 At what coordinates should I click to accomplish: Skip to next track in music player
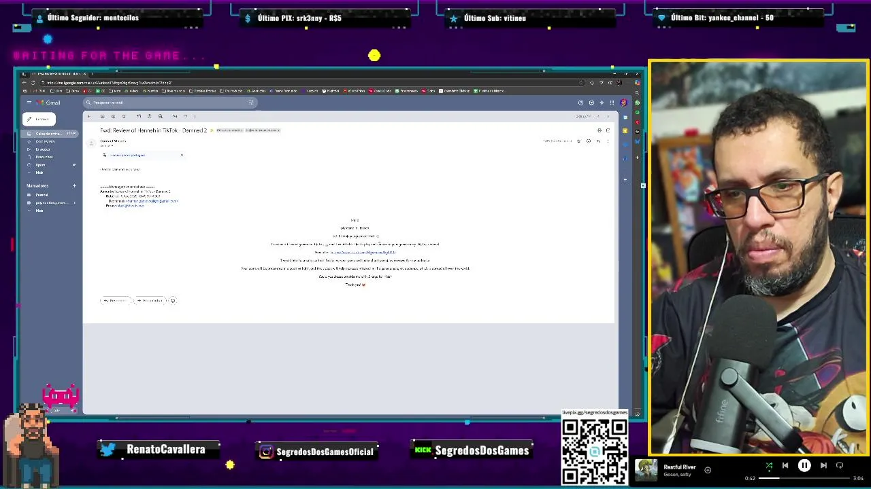823,465
